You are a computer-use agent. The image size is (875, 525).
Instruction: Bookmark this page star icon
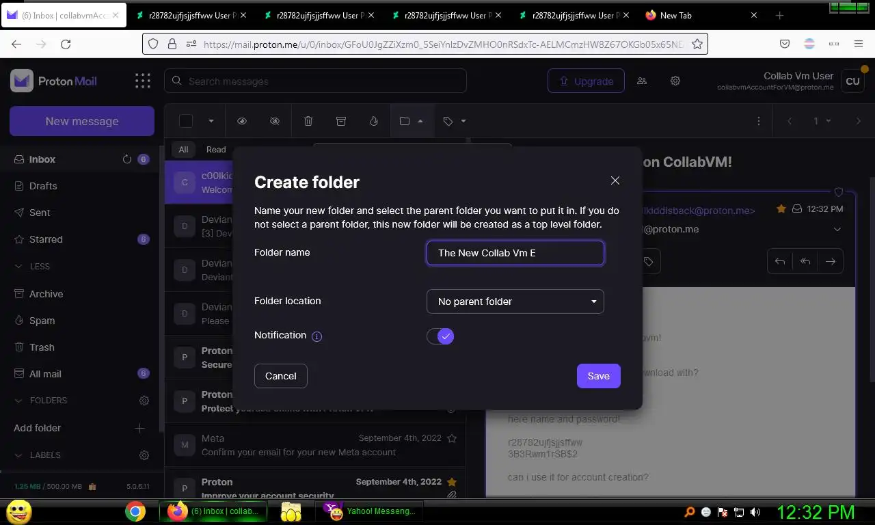point(697,44)
